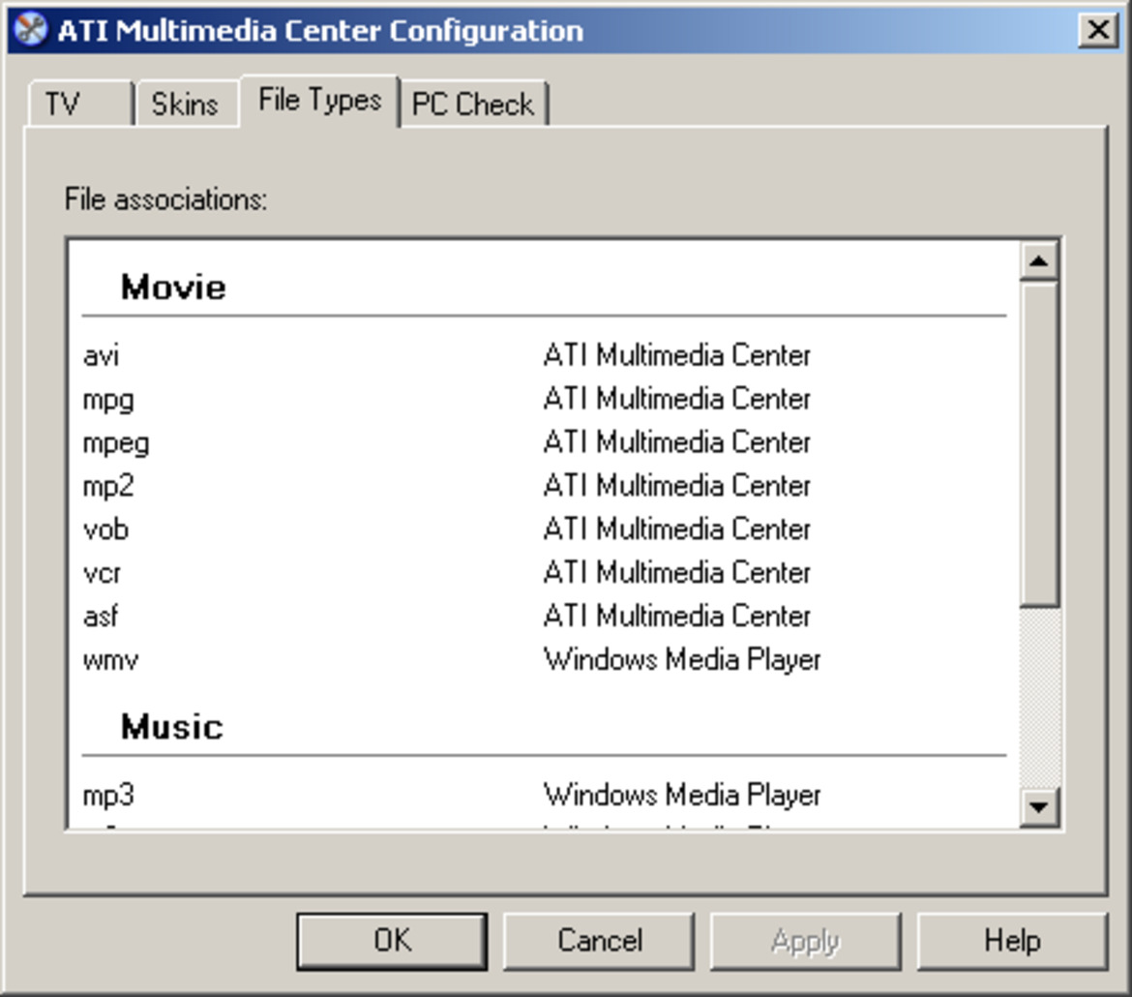Click the ATI icon in title bar
This screenshot has width=1132, height=997.
pos(30,30)
